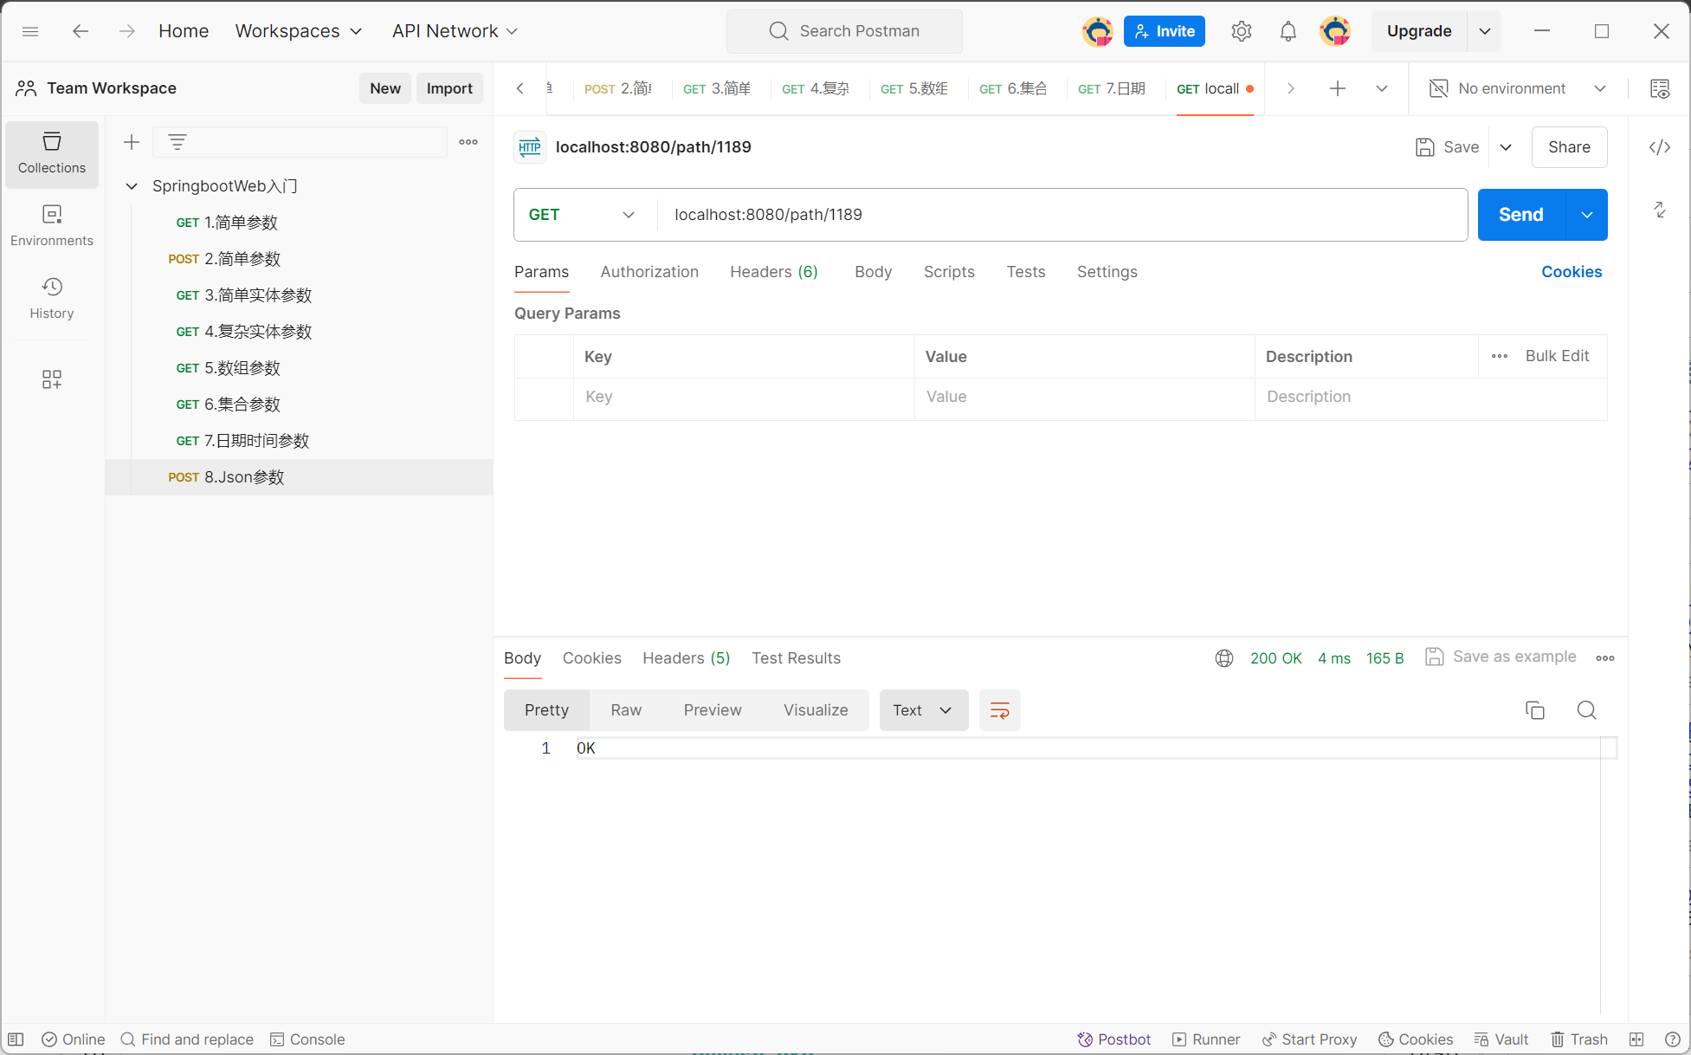The image size is (1691, 1055).
Task: Open the No environment selector
Action: click(1517, 88)
